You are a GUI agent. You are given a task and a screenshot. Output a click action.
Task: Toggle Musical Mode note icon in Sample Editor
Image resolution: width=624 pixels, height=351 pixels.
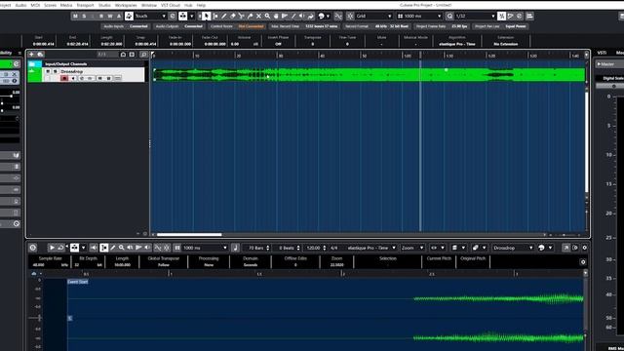click(x=235, y=248)
